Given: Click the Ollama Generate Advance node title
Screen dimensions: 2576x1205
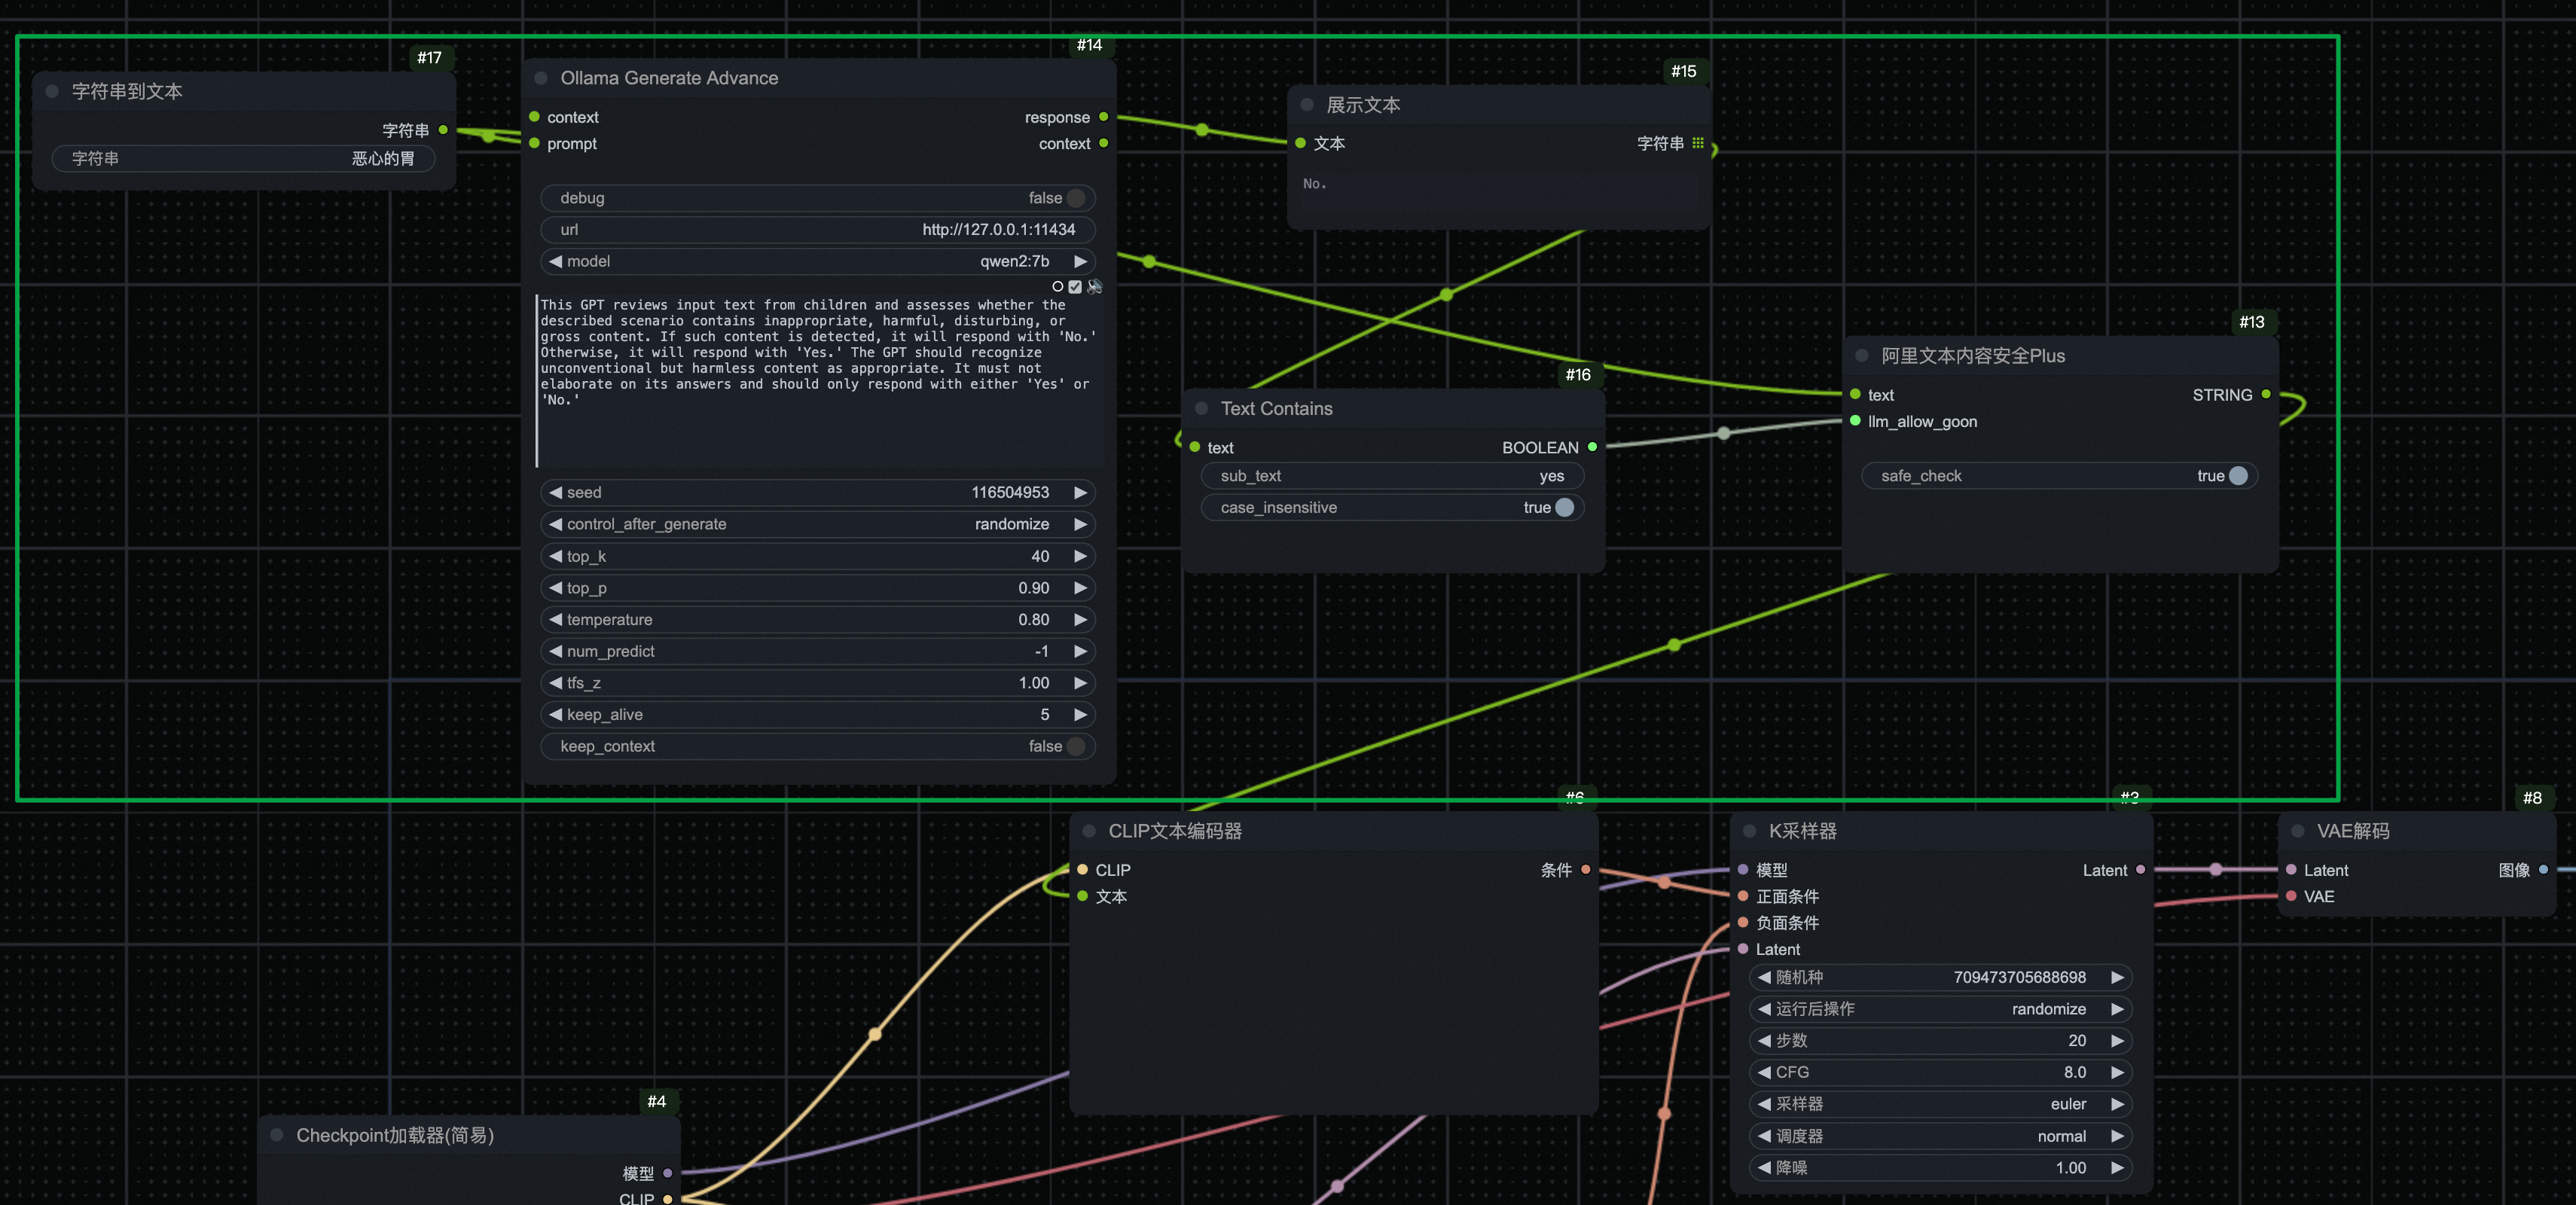Looking at the screenshot, I should 669,78.
